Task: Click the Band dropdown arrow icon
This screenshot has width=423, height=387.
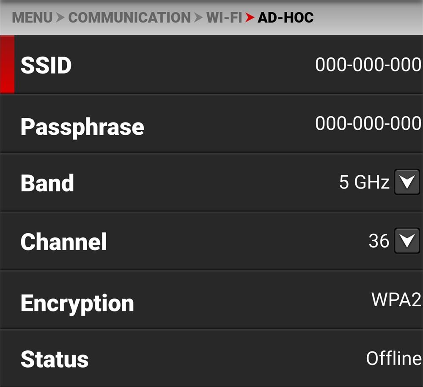Action: tap(407, 182)
